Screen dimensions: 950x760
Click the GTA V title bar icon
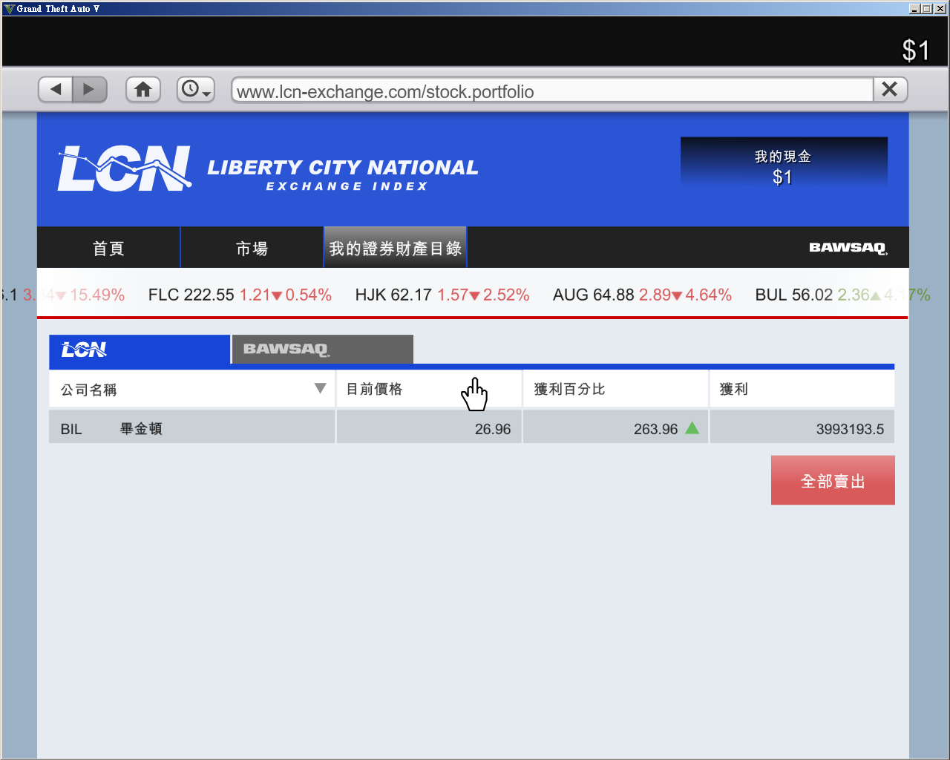coord(9,9)
